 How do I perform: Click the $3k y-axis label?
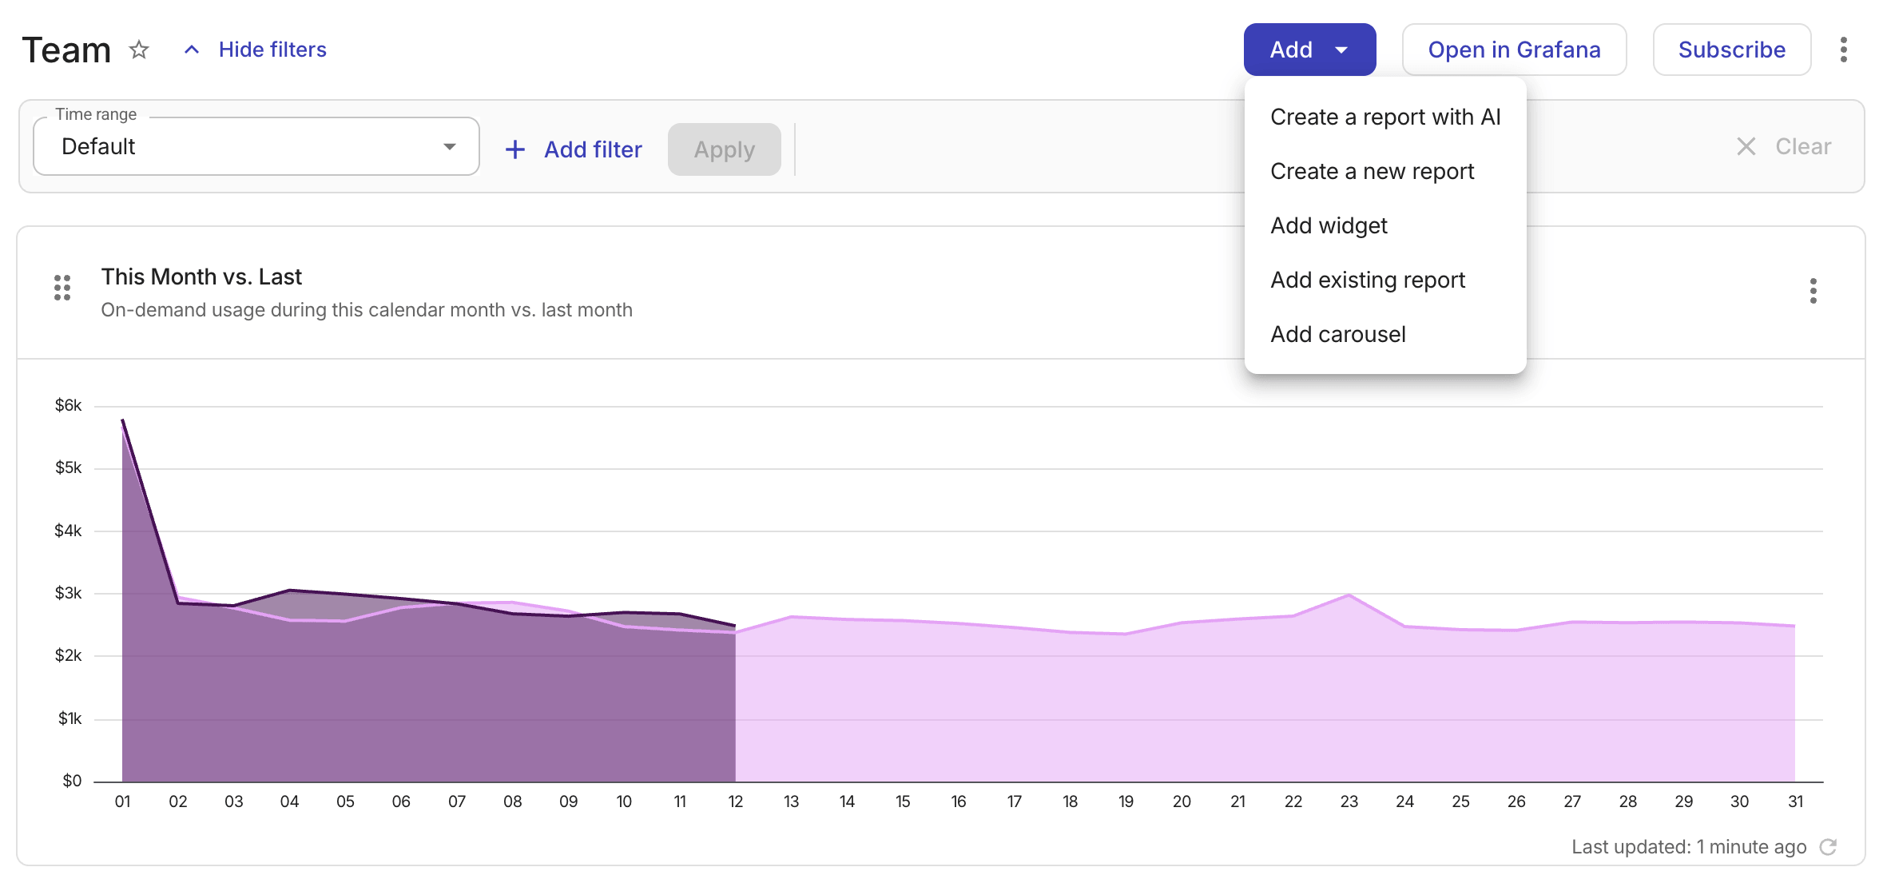[x=68, y=593]
